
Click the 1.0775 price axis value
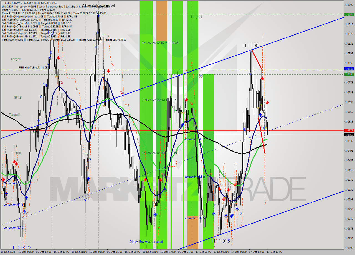click(x=349, y=83)
